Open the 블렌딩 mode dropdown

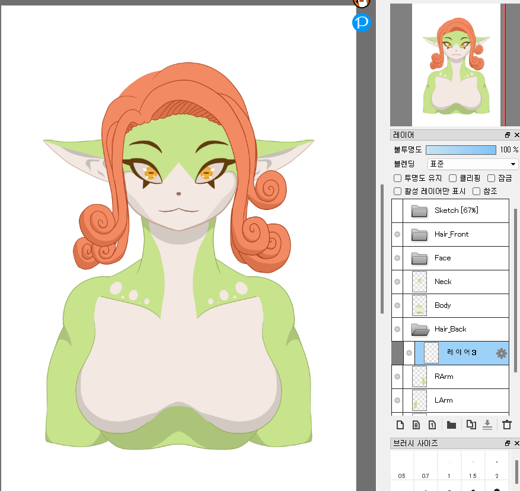473,164
